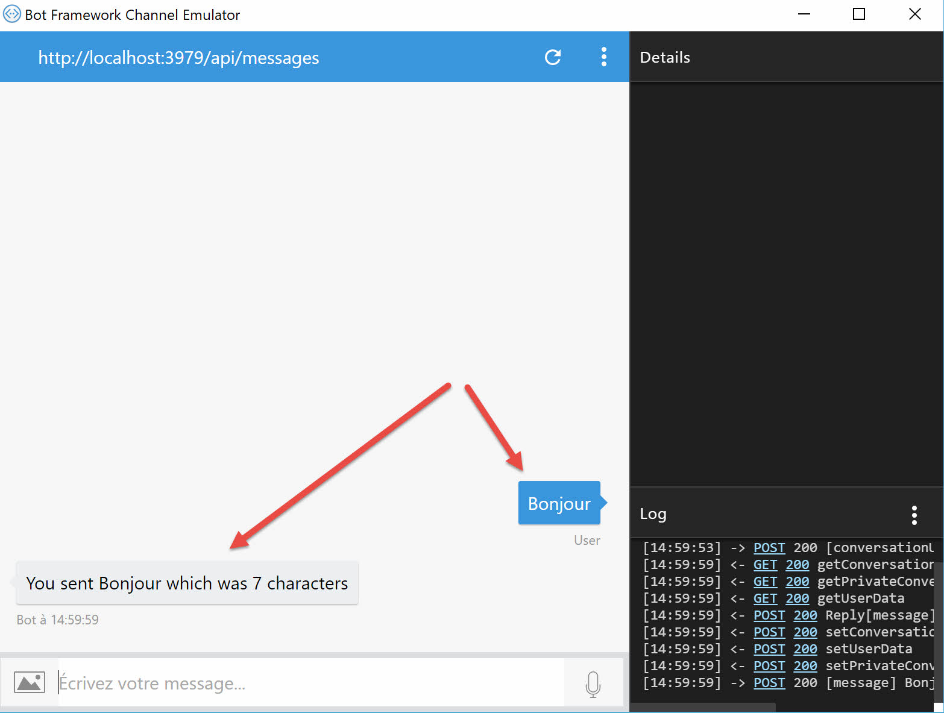Screen dimensions: 944x713
Task: Select the Log section title
Action: coord(653,514)
